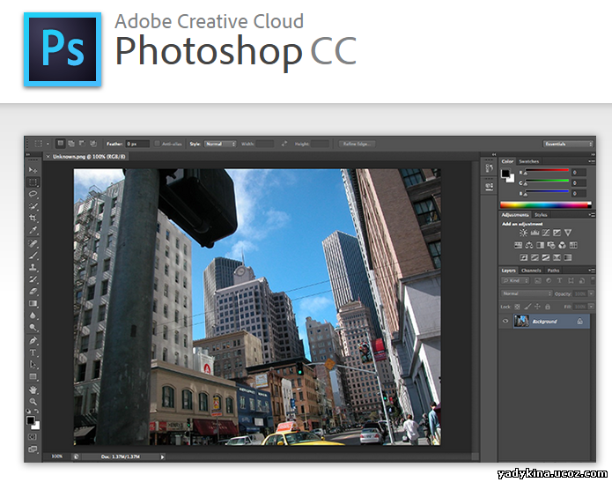Screen dimensions: 612x482
Task: Open the Style dropdown set to Normal
Action: tap(220, 144)
